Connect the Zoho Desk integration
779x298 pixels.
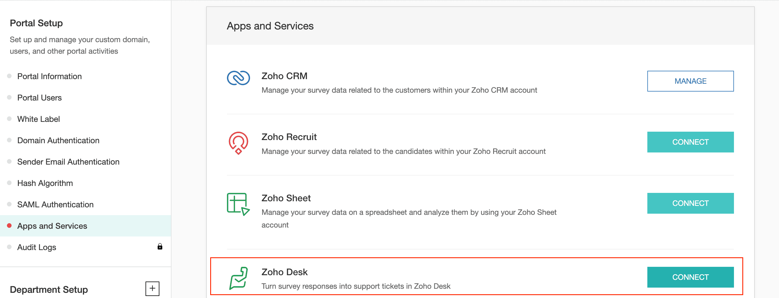pyautogui.click(x=690, y=277)
